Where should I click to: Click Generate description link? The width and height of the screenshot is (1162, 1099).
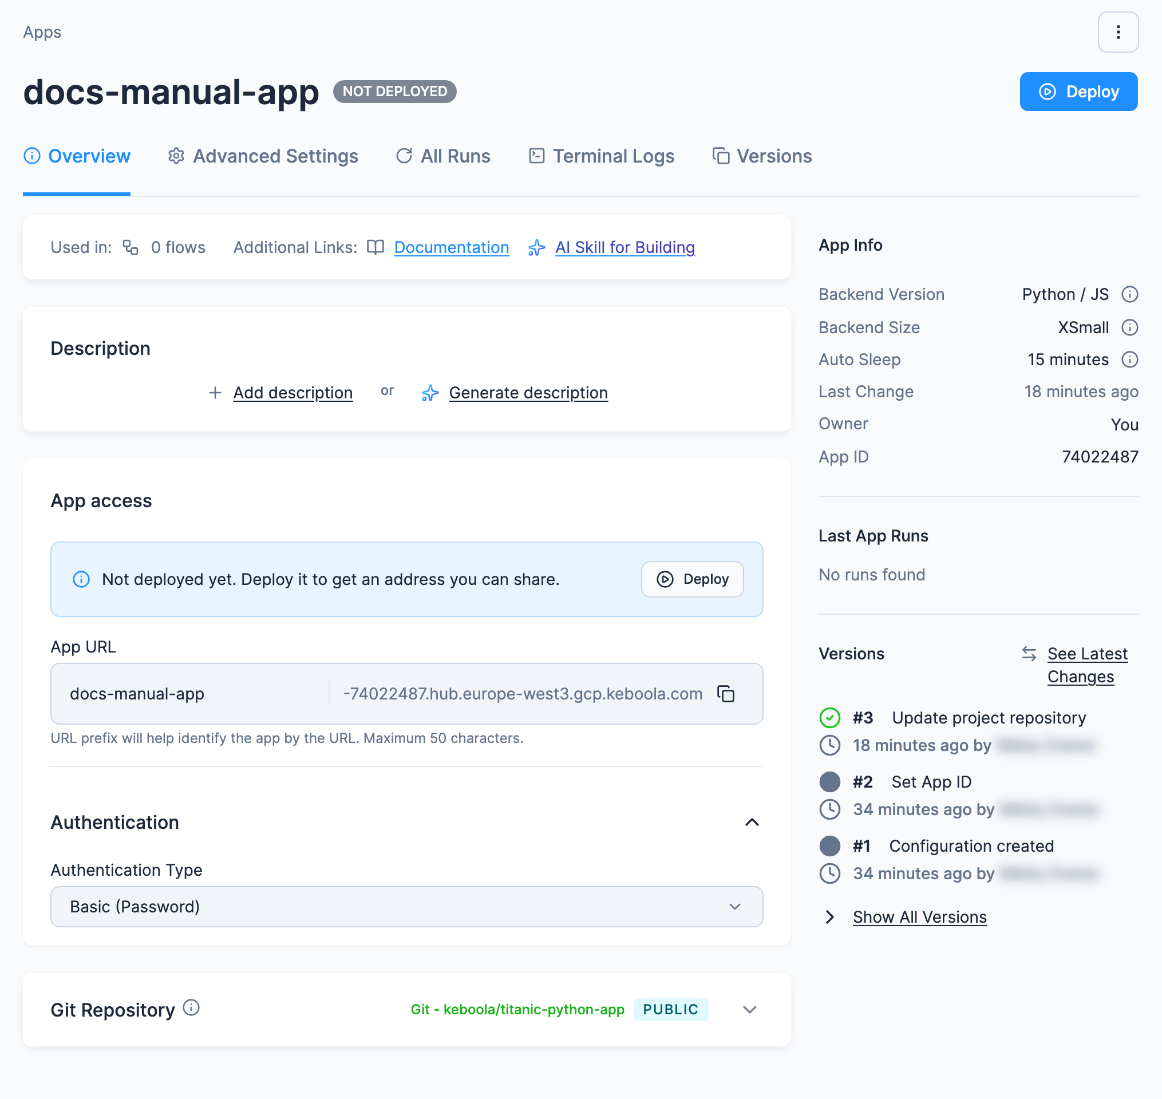click(528, 393)
